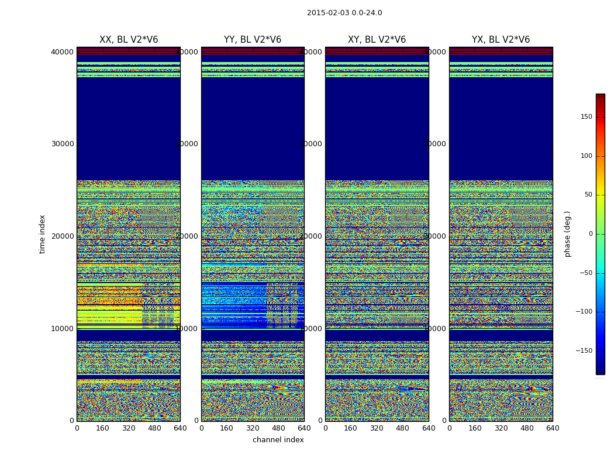
Task: Click the phase colorbar gradient strip
Action: [601, 234]
